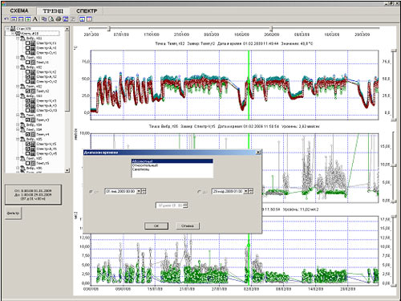This screenshot has width=401, height=301.
Task: Click the temperature chart vertical scale slider top handle
Action: coord(394,51)
